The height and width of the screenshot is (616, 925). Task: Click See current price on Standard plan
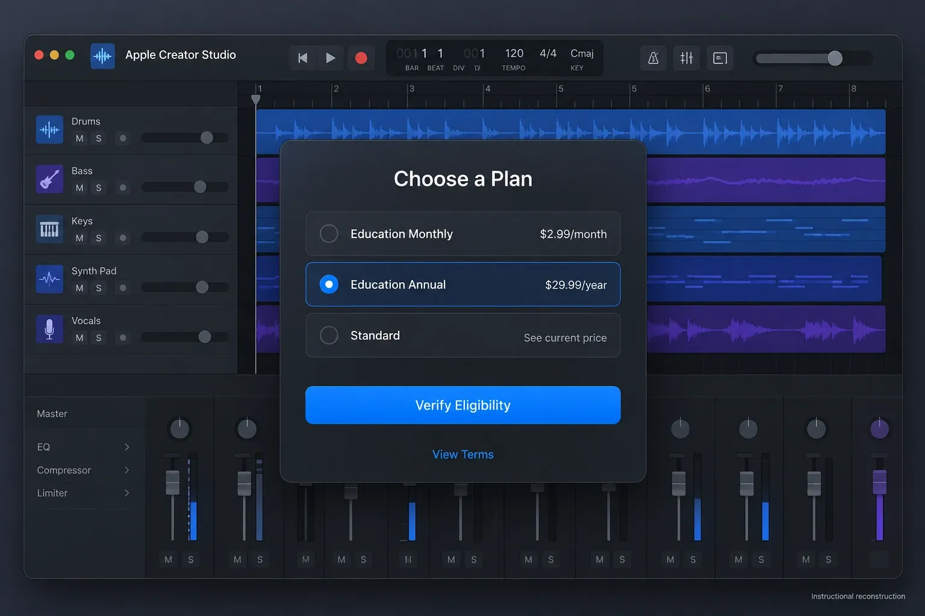[565, 338]
